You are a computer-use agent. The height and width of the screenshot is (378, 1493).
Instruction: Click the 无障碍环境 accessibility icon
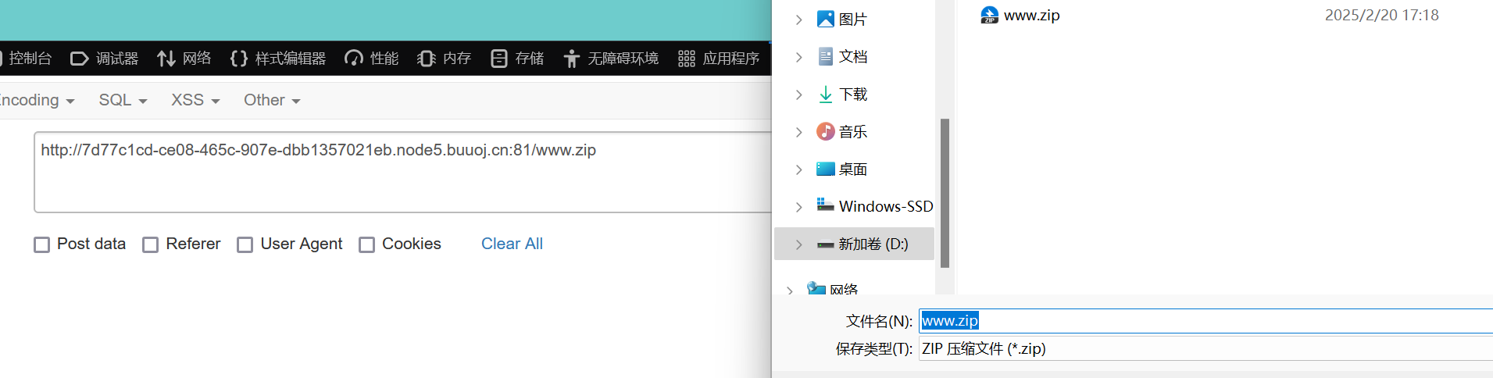point(572,59)
